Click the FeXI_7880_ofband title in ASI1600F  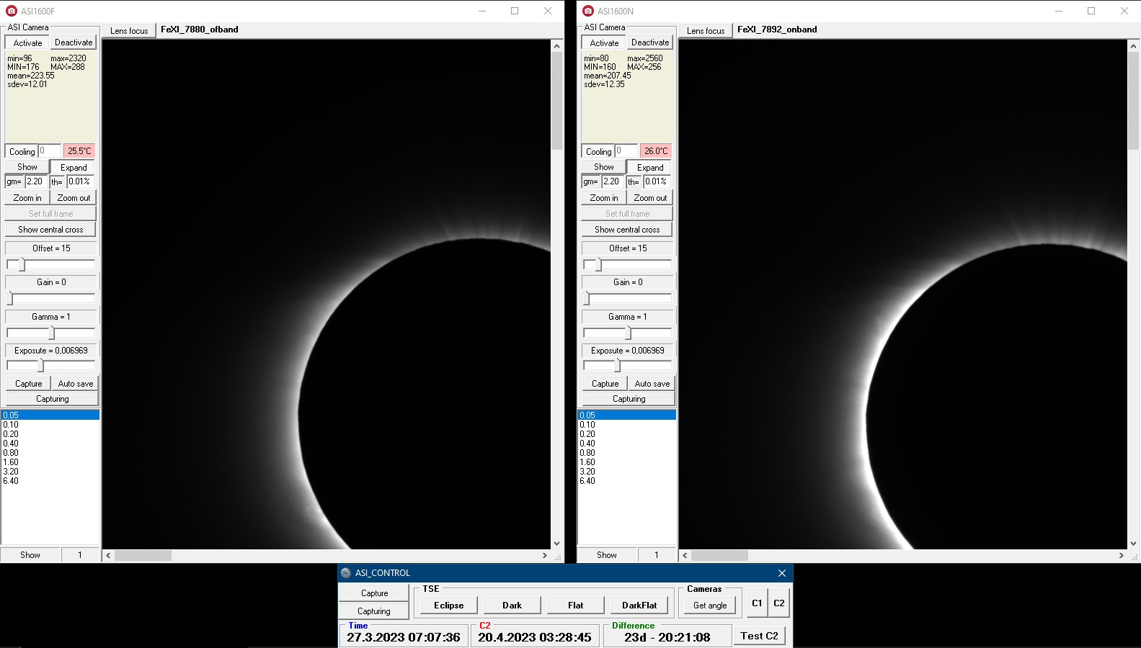[x=200, y=30]
